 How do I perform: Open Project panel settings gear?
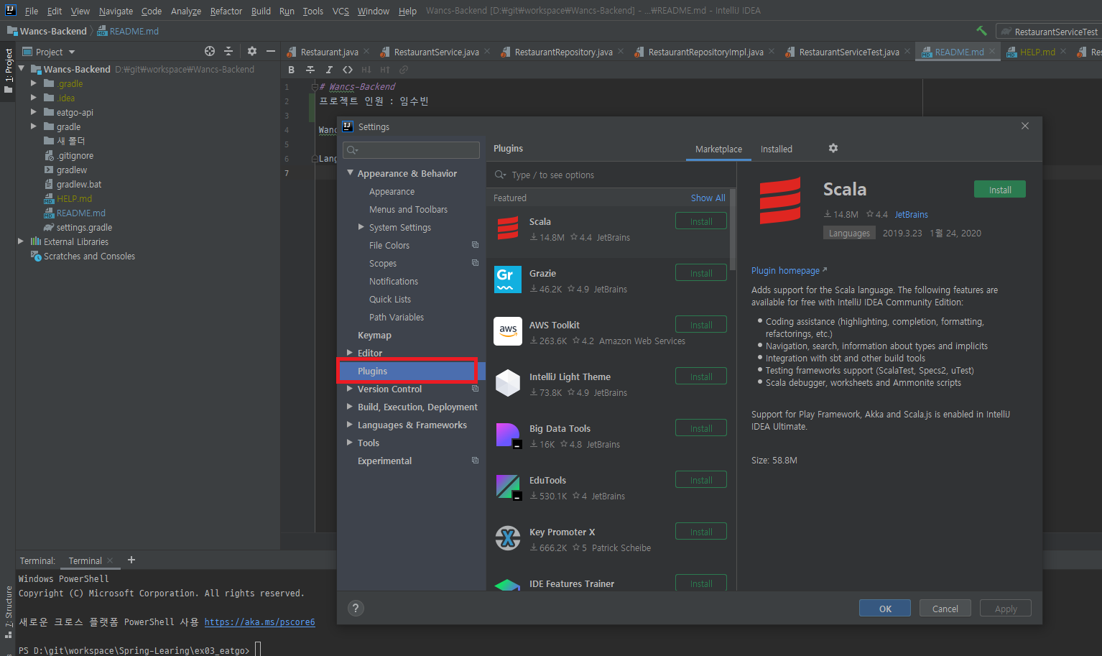(251, 51)
